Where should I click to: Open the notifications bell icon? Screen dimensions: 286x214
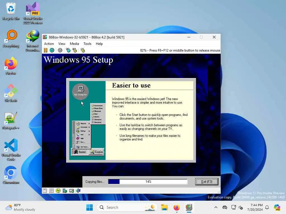pos(267,207)
